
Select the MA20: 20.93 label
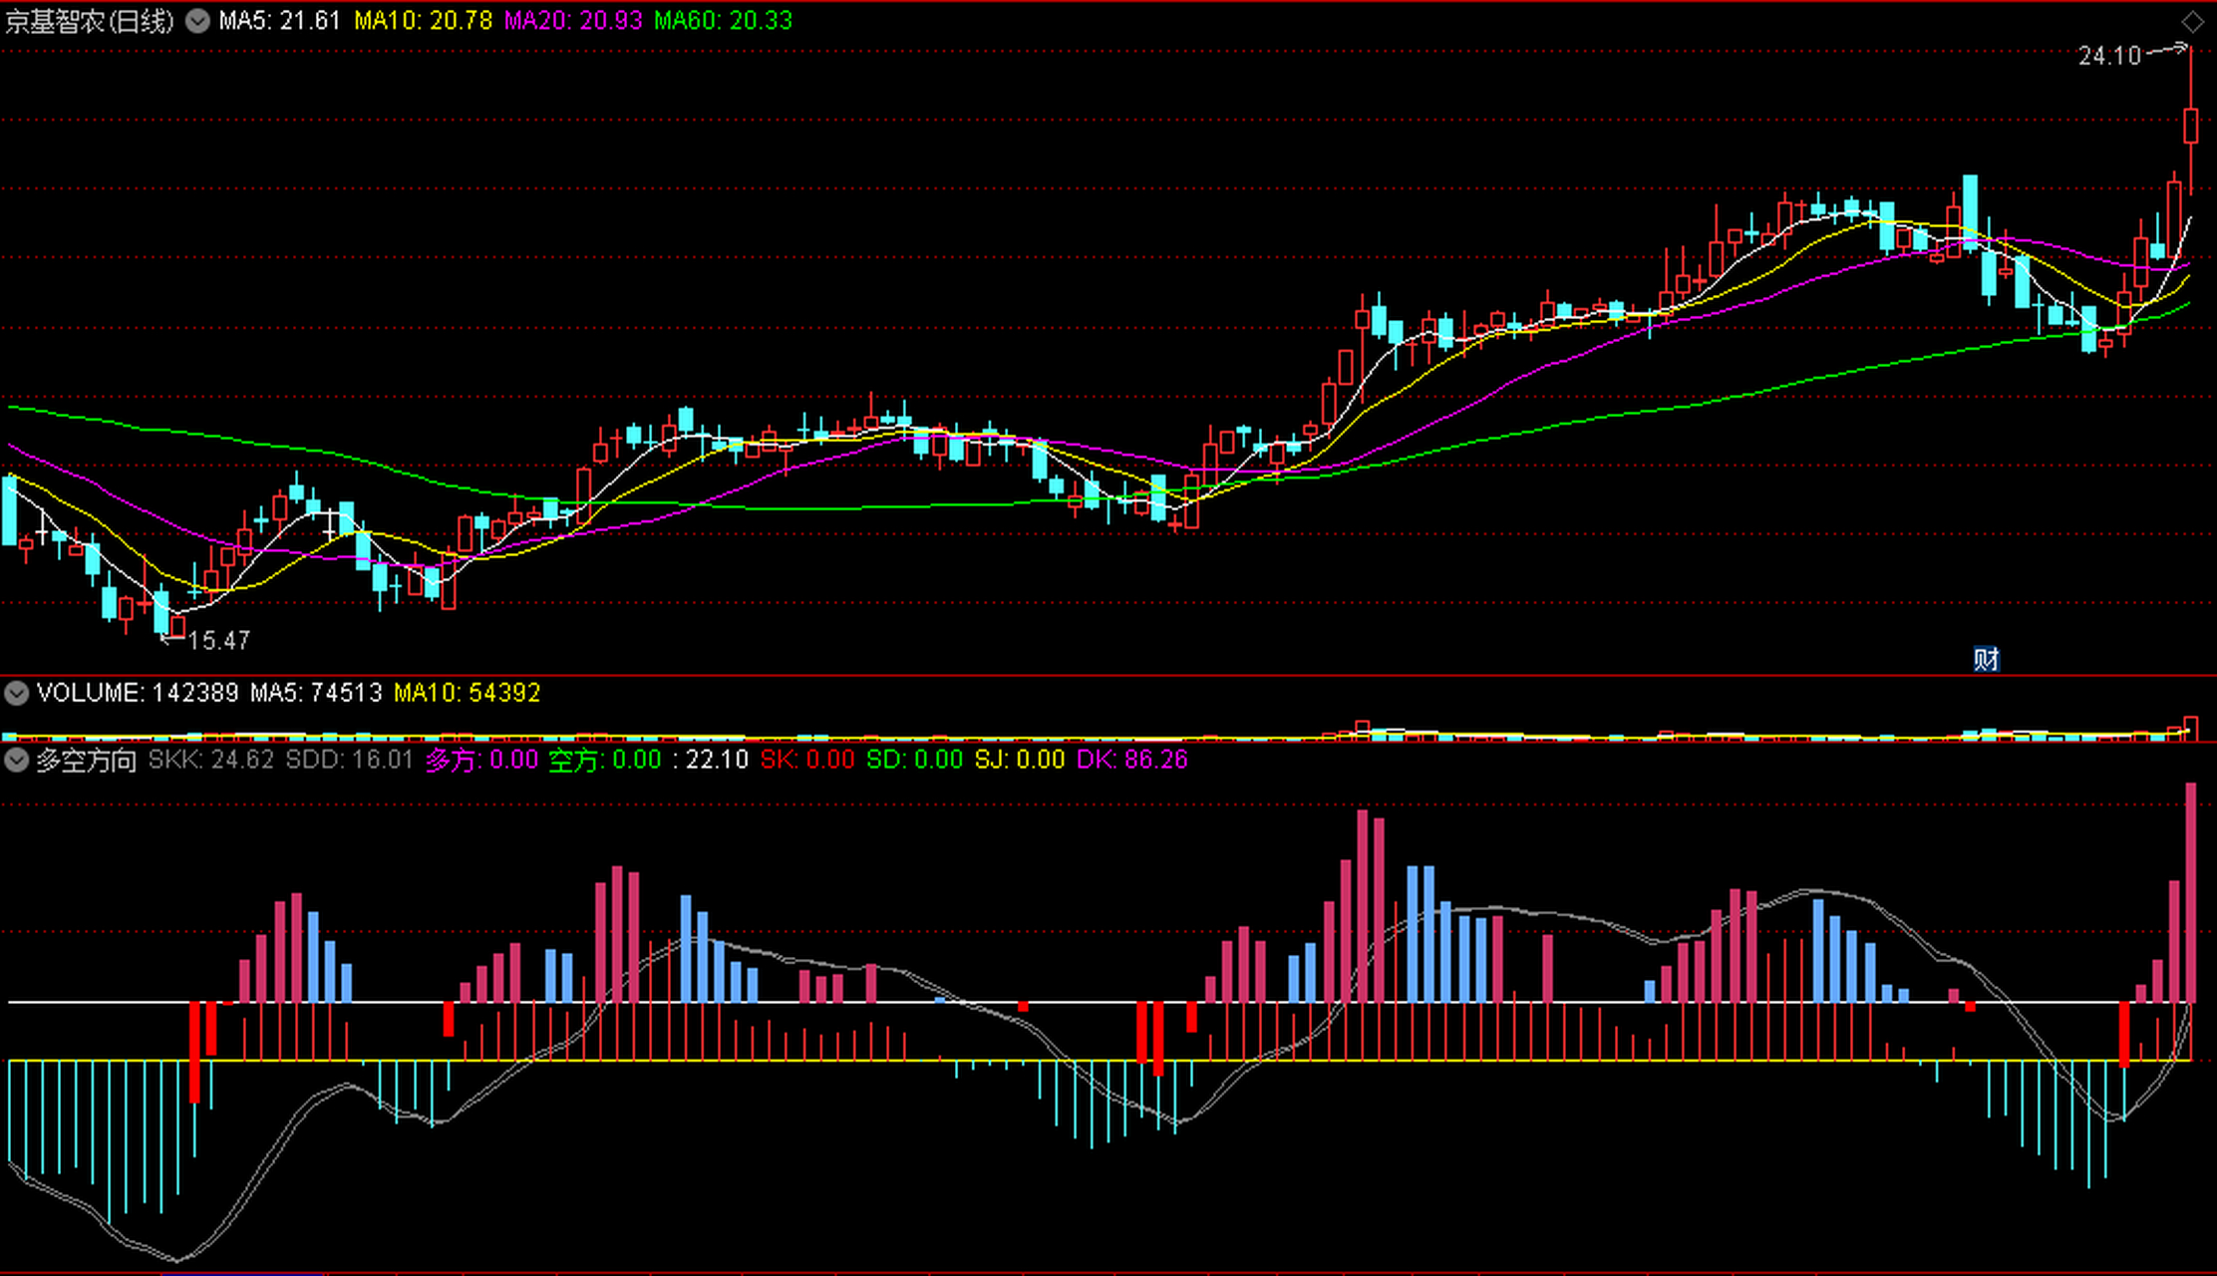point(573,21)
